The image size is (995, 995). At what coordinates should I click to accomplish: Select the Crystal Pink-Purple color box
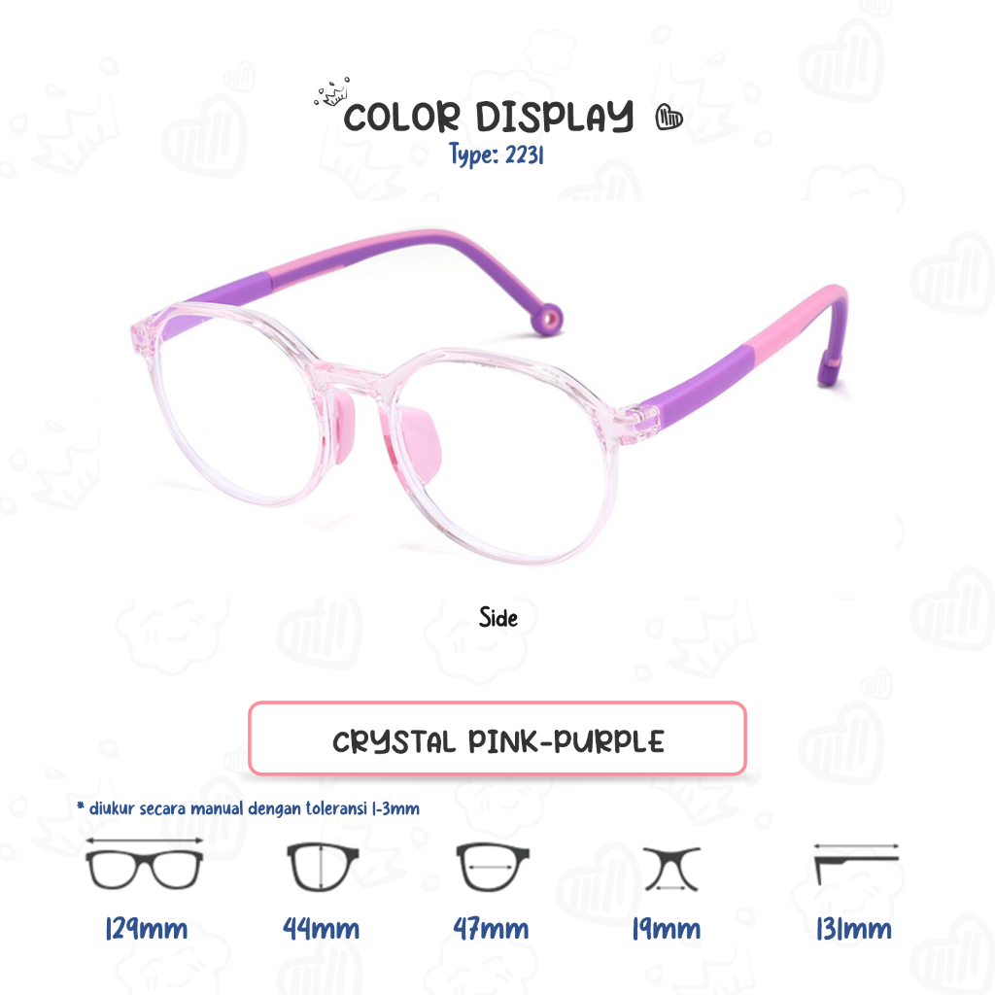(497, 738)
